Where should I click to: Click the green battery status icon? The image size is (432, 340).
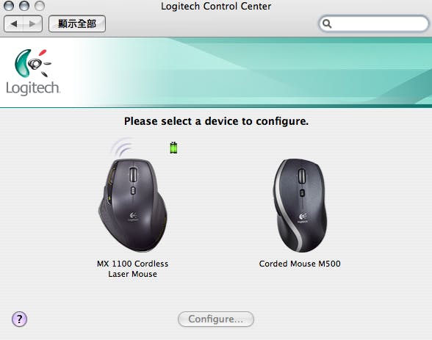coord(173,148)
